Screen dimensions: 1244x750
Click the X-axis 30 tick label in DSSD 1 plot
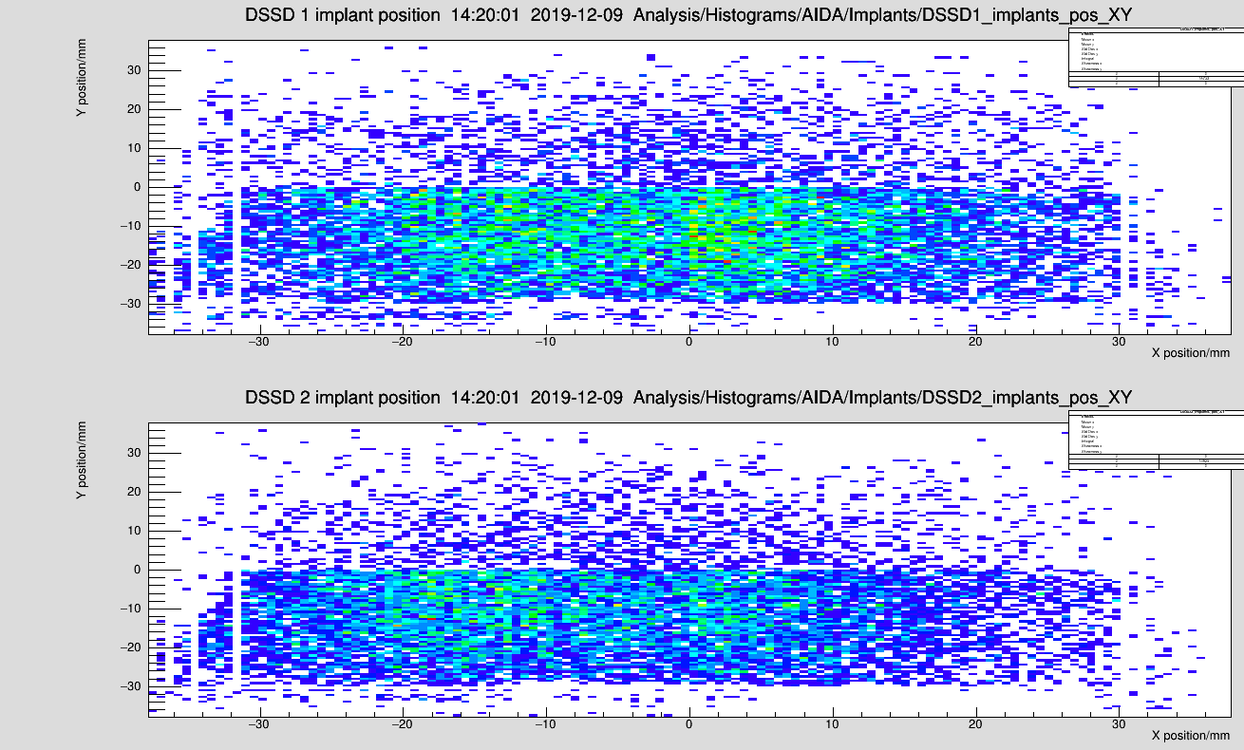click(x=1120, y=342)
